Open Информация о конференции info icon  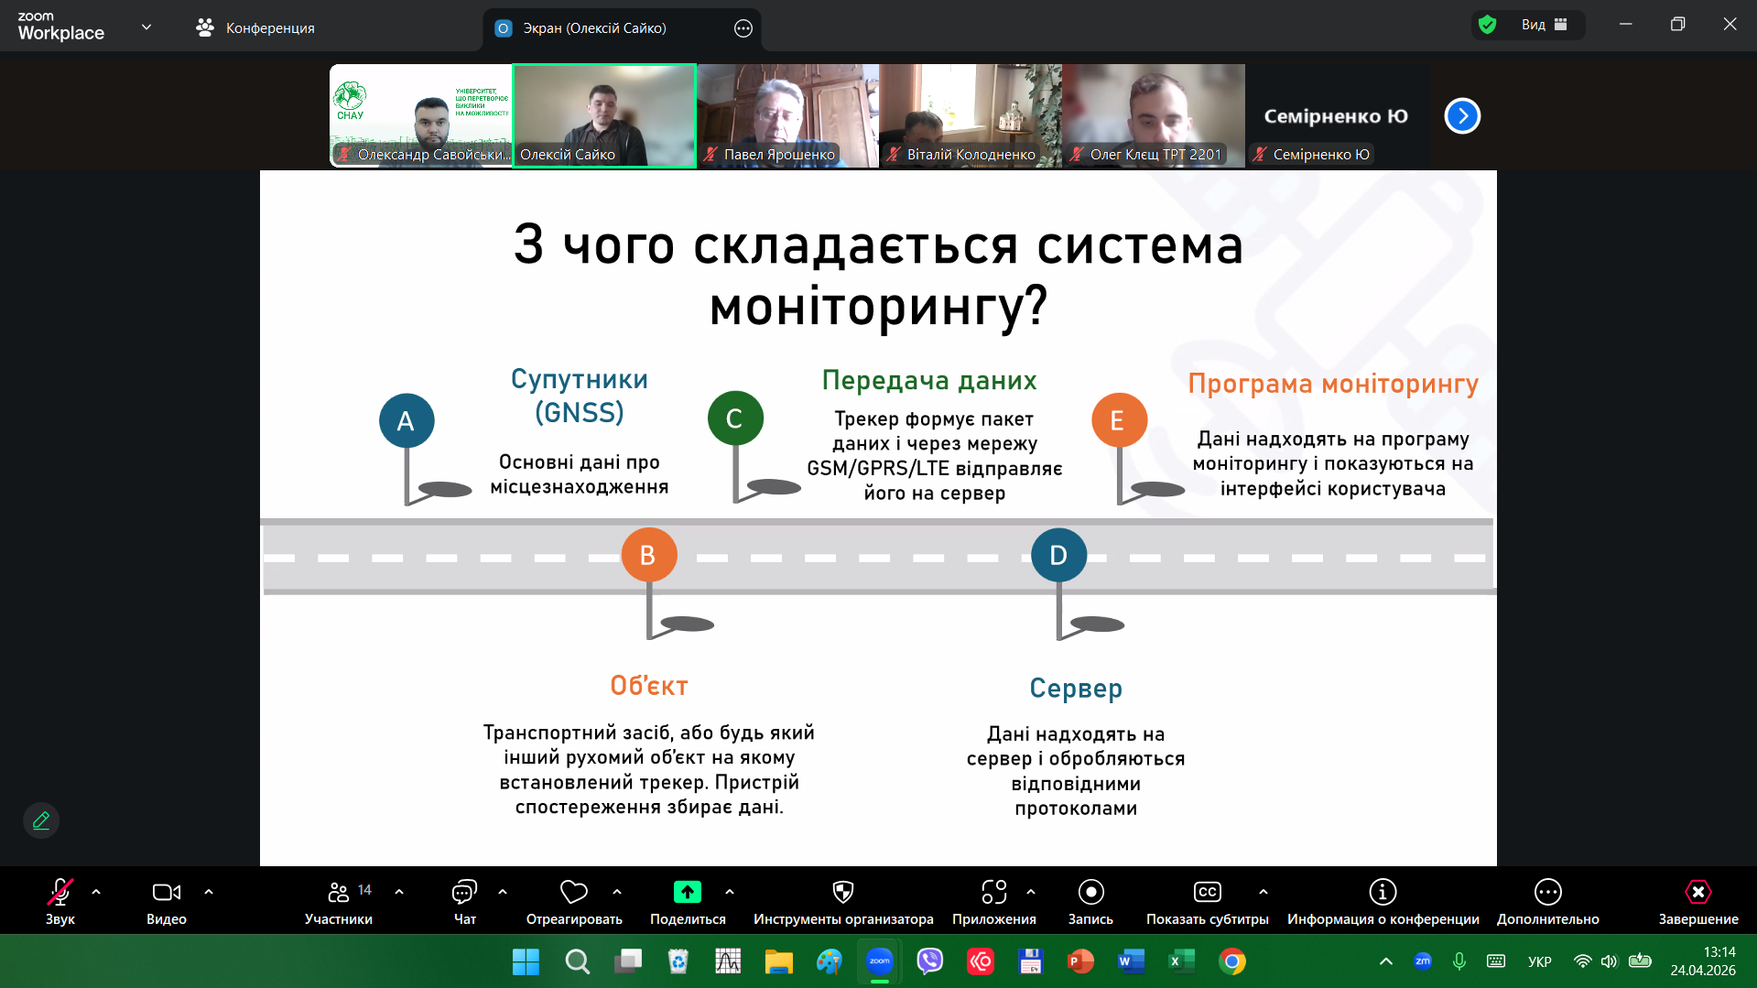coord(1382,893)
